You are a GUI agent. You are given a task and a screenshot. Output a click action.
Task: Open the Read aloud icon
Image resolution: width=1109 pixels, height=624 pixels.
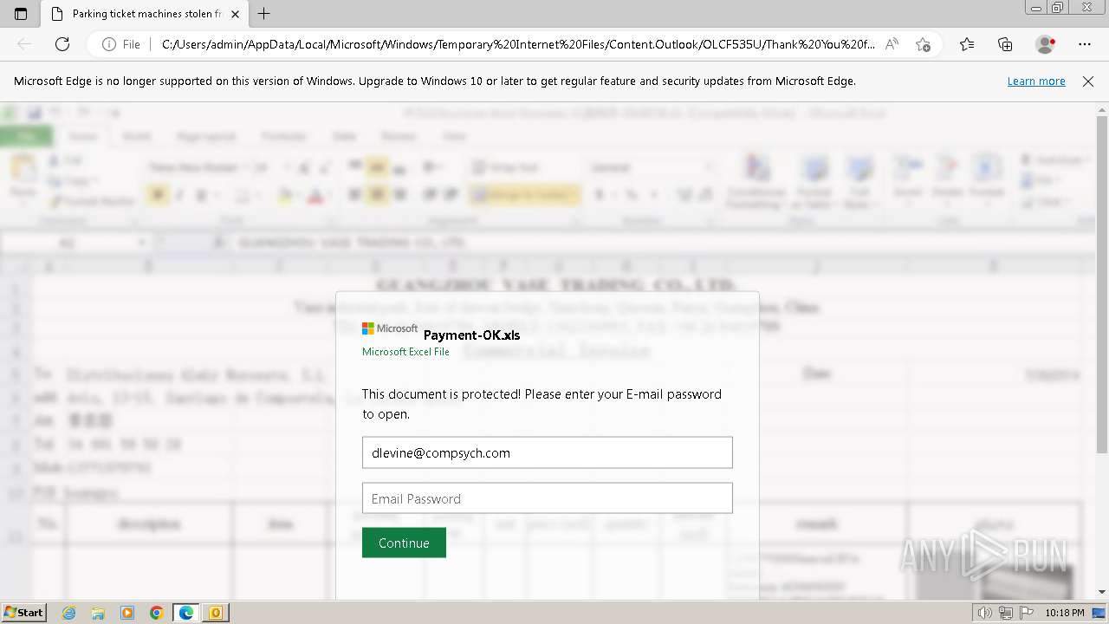[892, 44]
